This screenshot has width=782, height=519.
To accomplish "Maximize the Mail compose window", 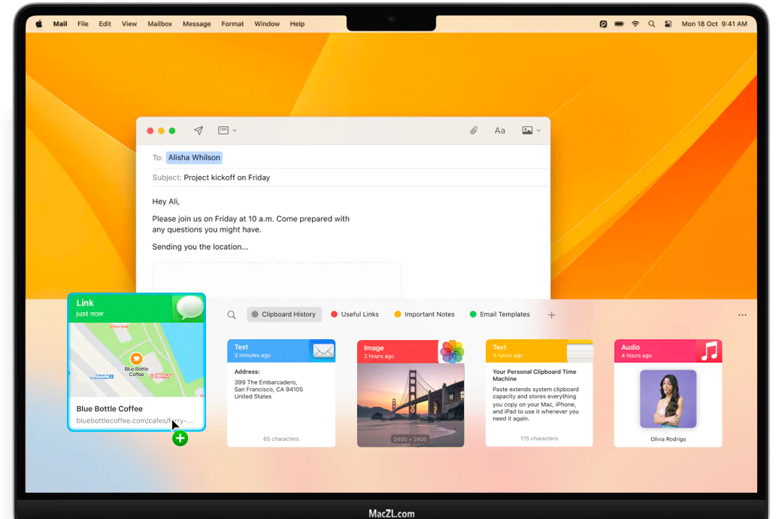I will point(172,131).
